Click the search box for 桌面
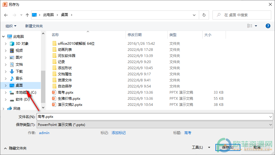The image size is (275, 155). 242,15
